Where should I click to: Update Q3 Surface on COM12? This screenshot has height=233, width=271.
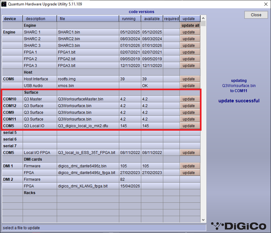point(190,106)
